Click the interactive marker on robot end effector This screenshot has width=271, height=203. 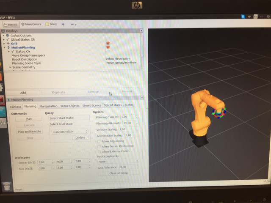pyautogui.click(x=219, y=113)
